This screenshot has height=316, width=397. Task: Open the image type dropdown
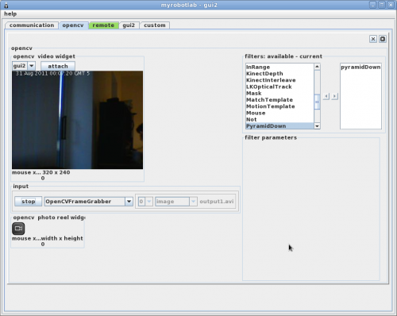coord(193,202)
